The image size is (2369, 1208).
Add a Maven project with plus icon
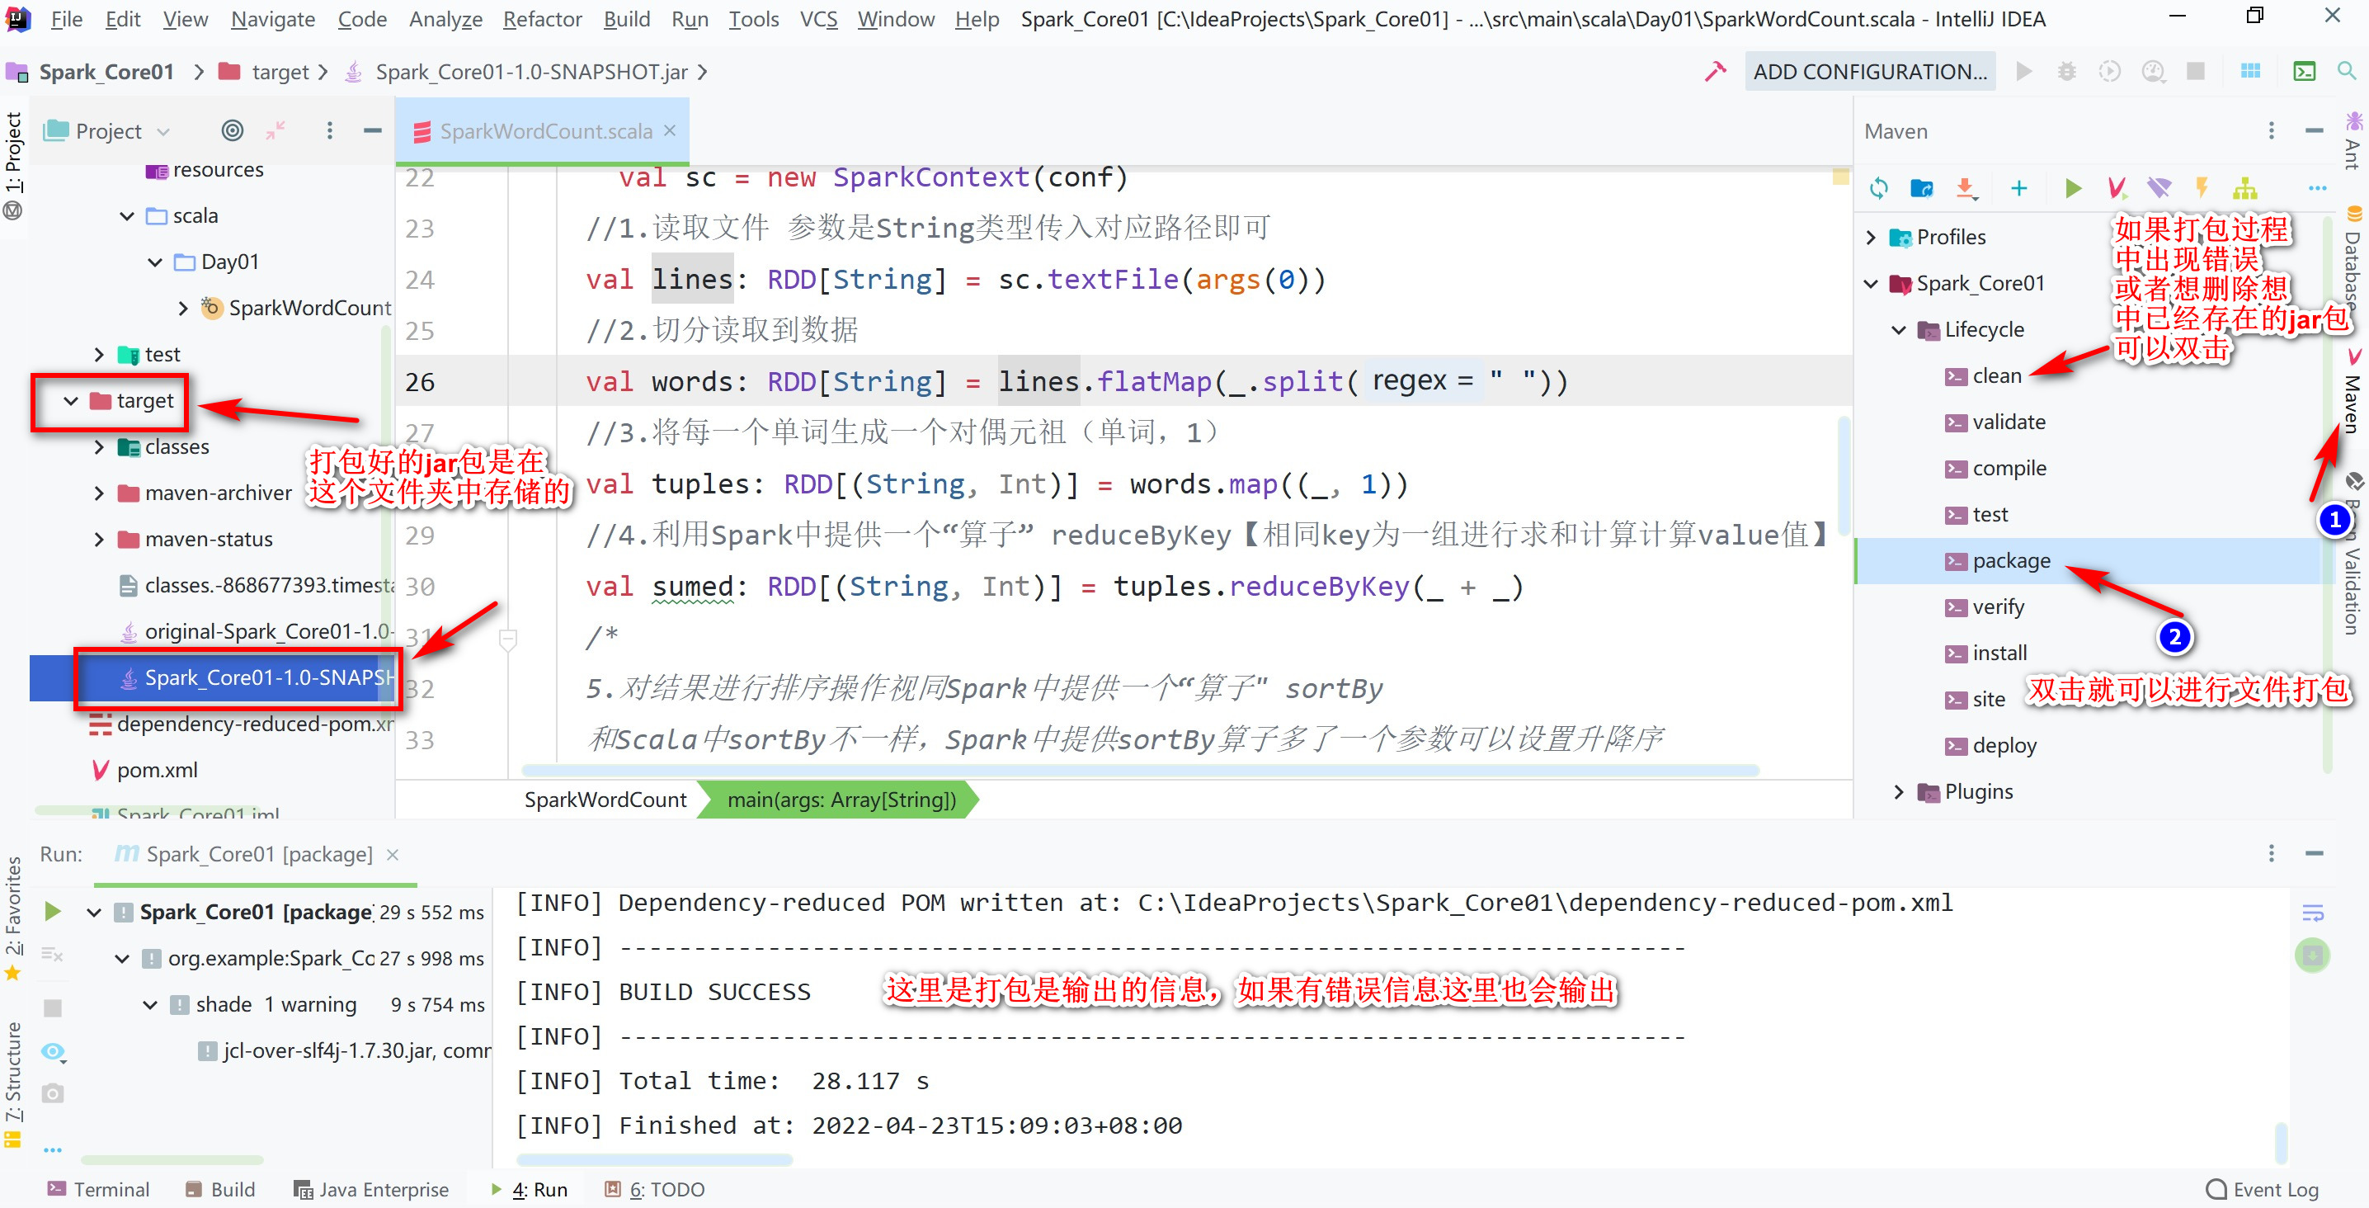tap(2018, 187)
